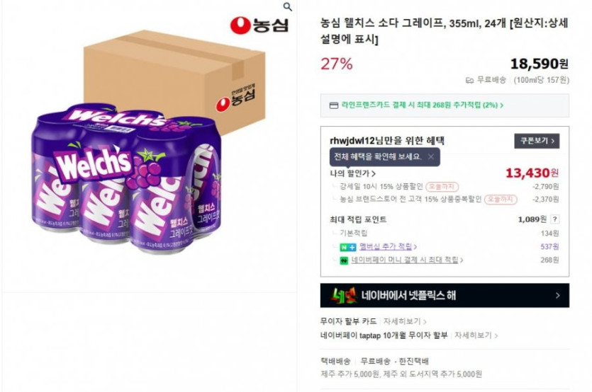Click the magnifier icon above product image
The height and width of the screenshot is (392, 592).
pos(288,7)
